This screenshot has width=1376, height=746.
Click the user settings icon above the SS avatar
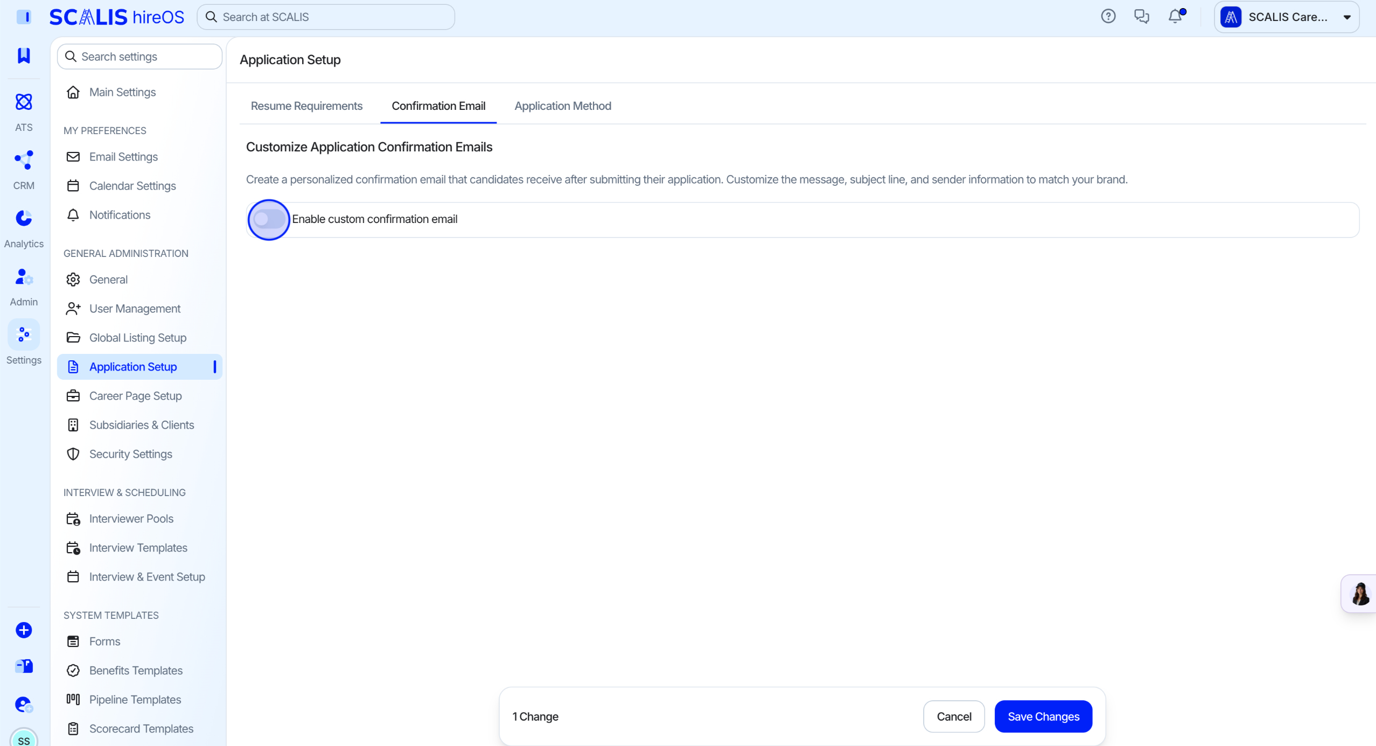point(24,704)
